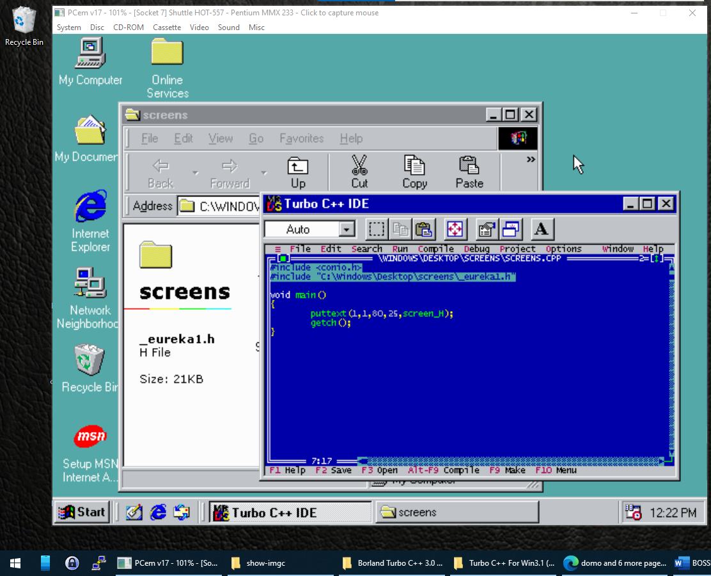Open the Turbo C++ Compile menu
Viewport: 711px width, 576px height.
[x=436, y=249]
